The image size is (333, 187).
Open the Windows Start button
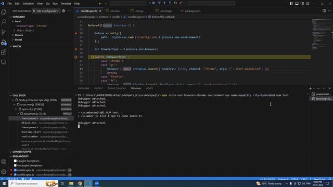(x=4, y=183)
